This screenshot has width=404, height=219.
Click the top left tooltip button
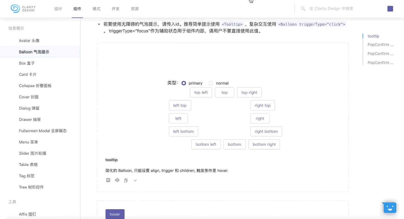pyautogui.click(x=201, y=92)
